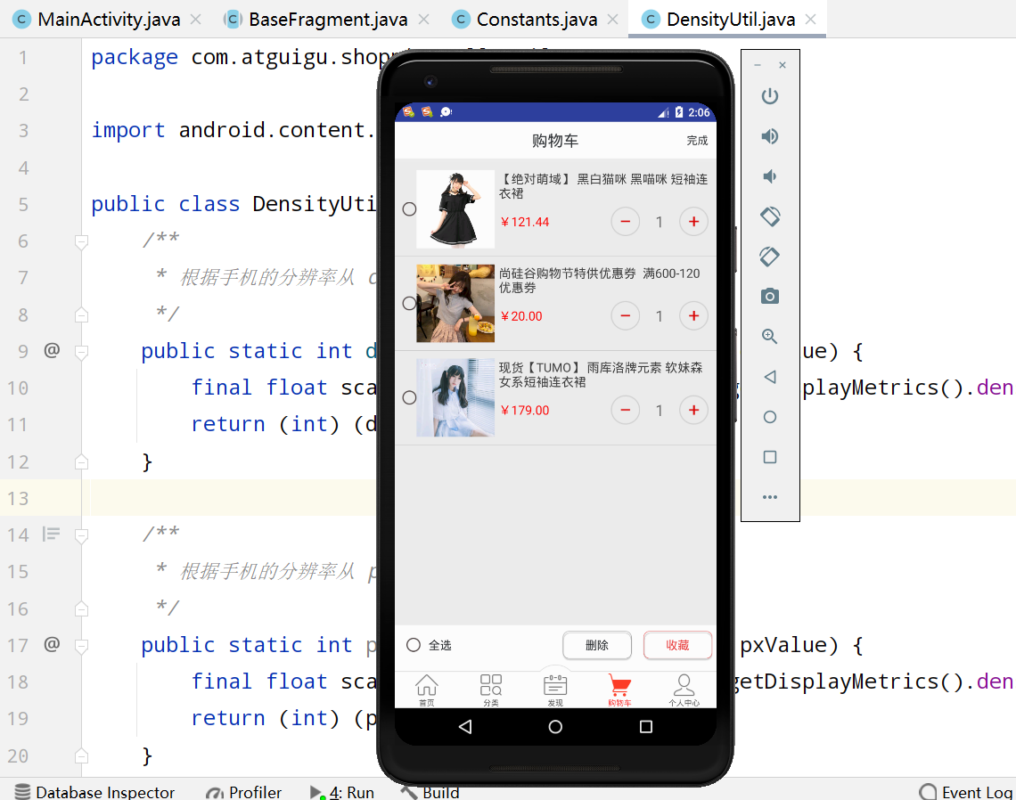
Task: Collapse the Javadoc comment at line 14
Action: point(81,535)
